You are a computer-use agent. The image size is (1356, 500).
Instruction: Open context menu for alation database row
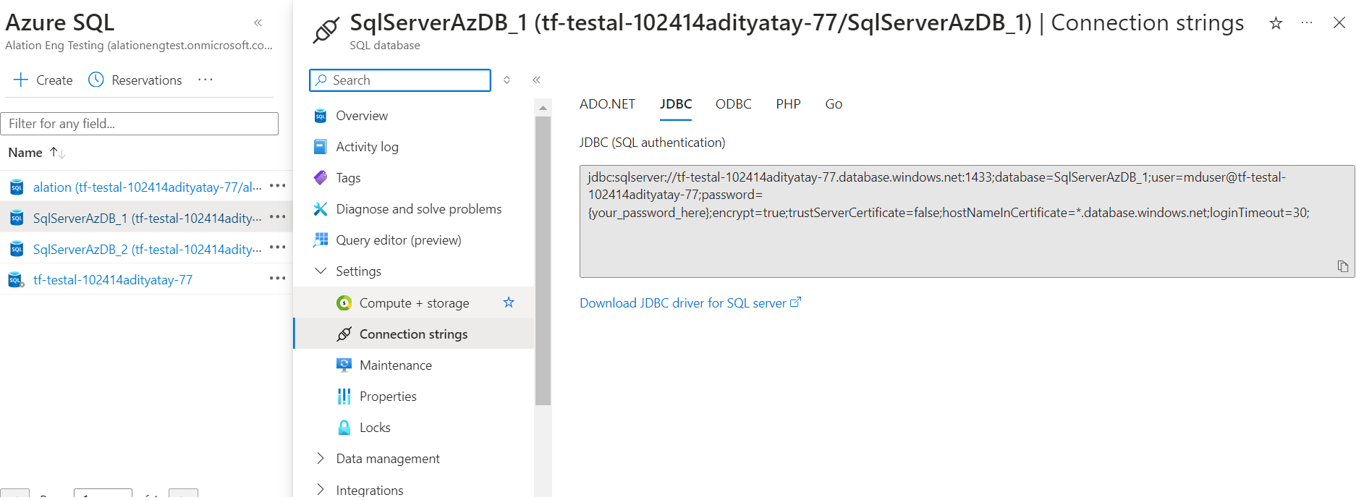(278, 186)
